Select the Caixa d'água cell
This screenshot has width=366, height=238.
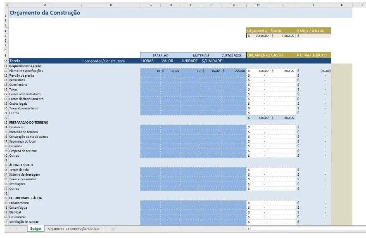[18, 207]
